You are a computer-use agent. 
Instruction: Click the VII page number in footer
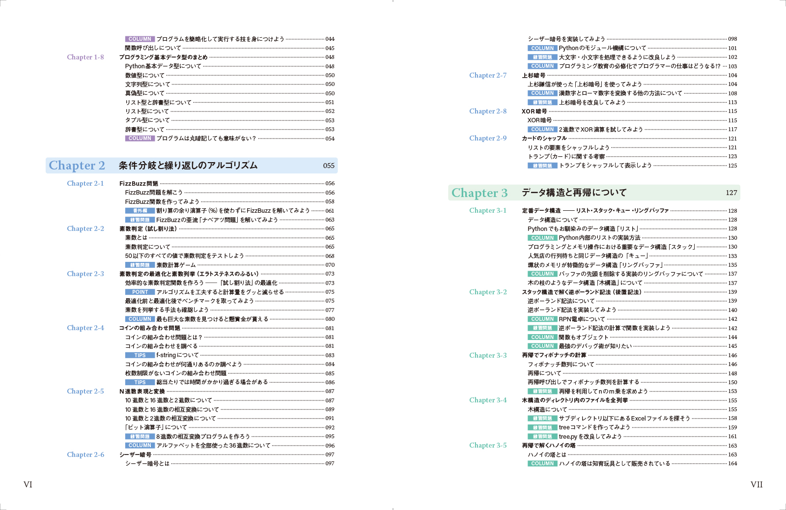(x=757, y=484)
